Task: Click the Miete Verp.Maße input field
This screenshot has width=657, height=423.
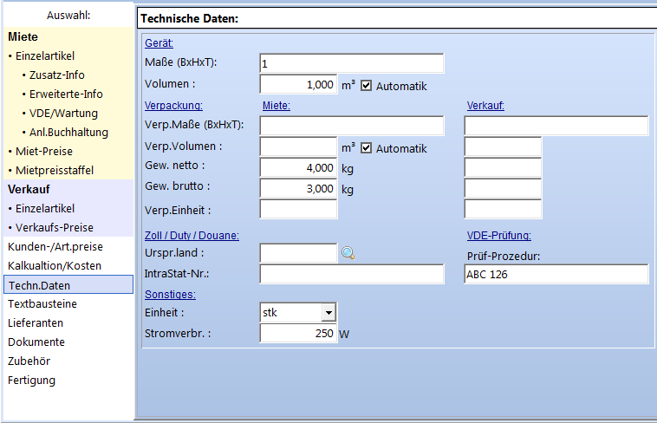Action: pos(352,126)
